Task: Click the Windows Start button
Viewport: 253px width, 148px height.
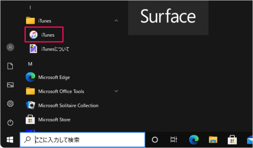Action: (x=10, y=140)
